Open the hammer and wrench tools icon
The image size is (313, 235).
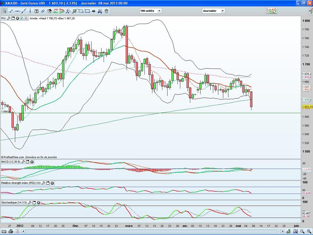pos(49,11)
